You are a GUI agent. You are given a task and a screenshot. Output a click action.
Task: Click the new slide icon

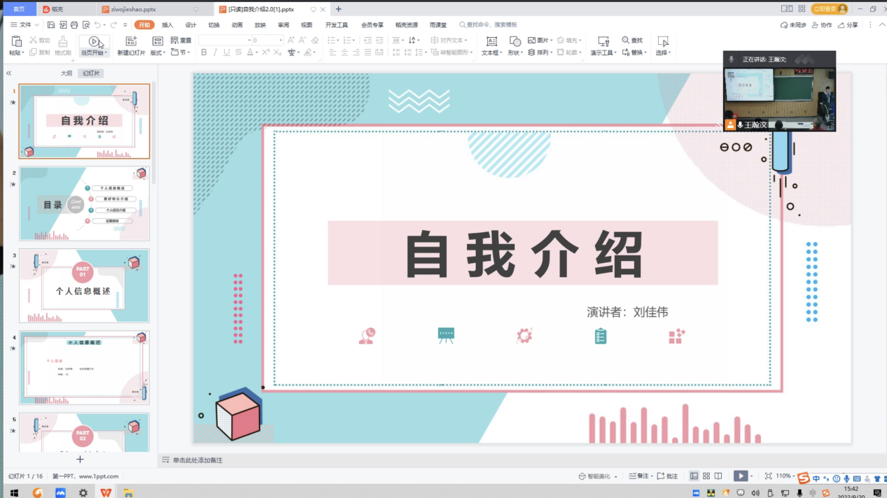(131, 41)
